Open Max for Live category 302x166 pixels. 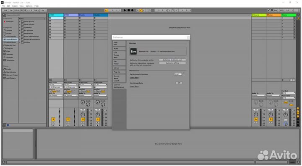click(10, 45)
